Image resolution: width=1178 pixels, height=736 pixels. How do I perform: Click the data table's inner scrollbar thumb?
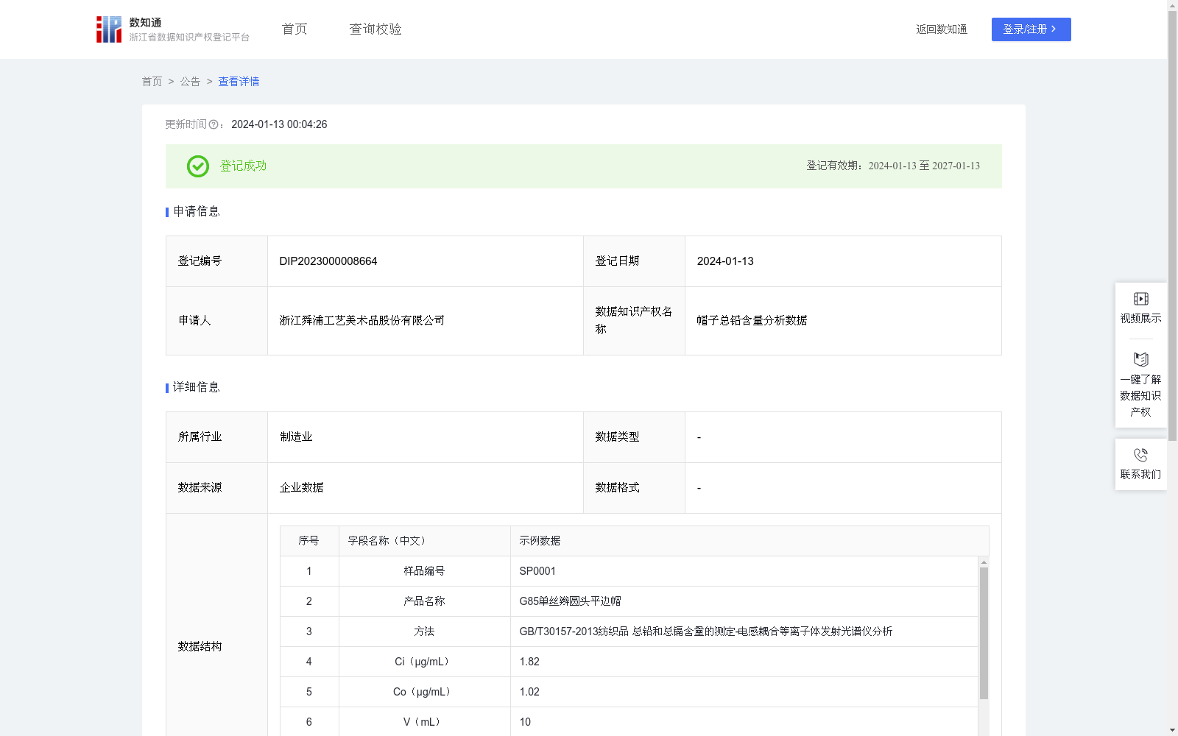(x=984, y=633)
